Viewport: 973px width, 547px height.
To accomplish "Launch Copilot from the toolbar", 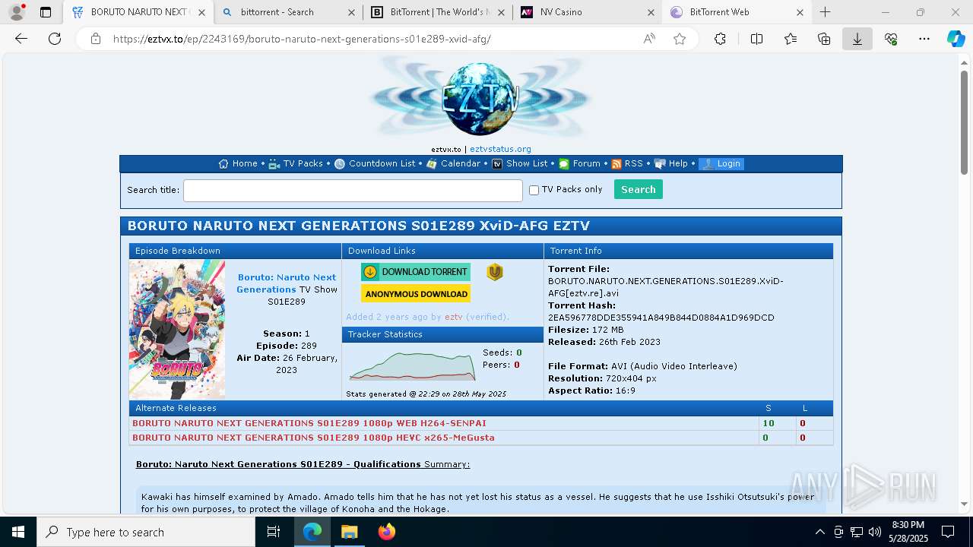I will tap(956, 39).
